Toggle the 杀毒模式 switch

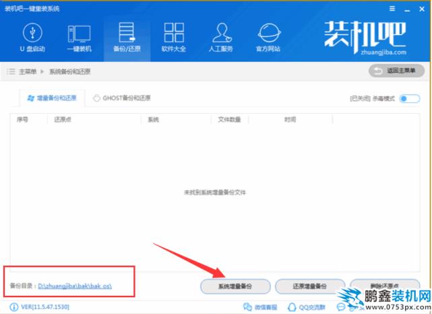[410, 99]
